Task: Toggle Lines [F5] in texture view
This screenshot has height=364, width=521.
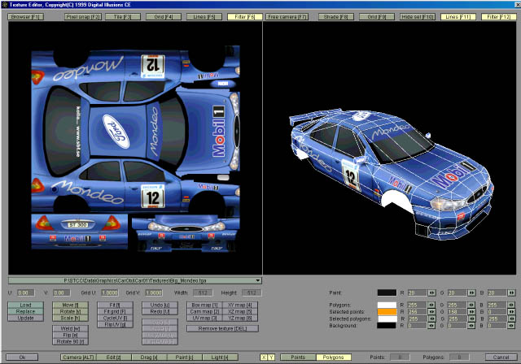Action: point(204,16)
